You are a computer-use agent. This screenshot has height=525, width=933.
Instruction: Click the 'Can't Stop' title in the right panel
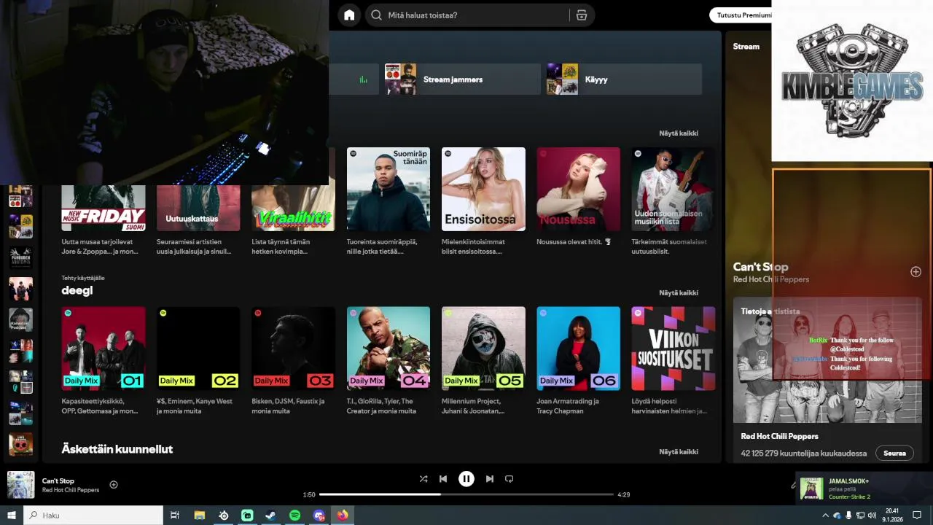(760, 267)
